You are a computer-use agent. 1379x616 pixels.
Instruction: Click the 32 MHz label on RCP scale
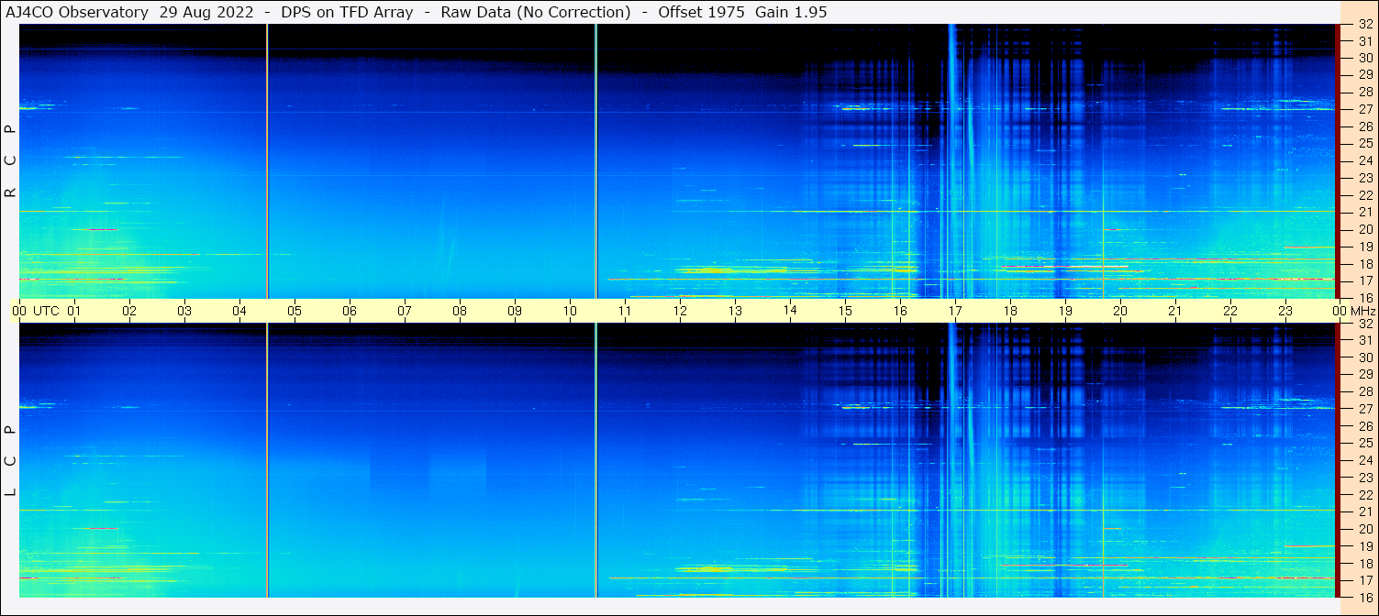coord(1364,25)
